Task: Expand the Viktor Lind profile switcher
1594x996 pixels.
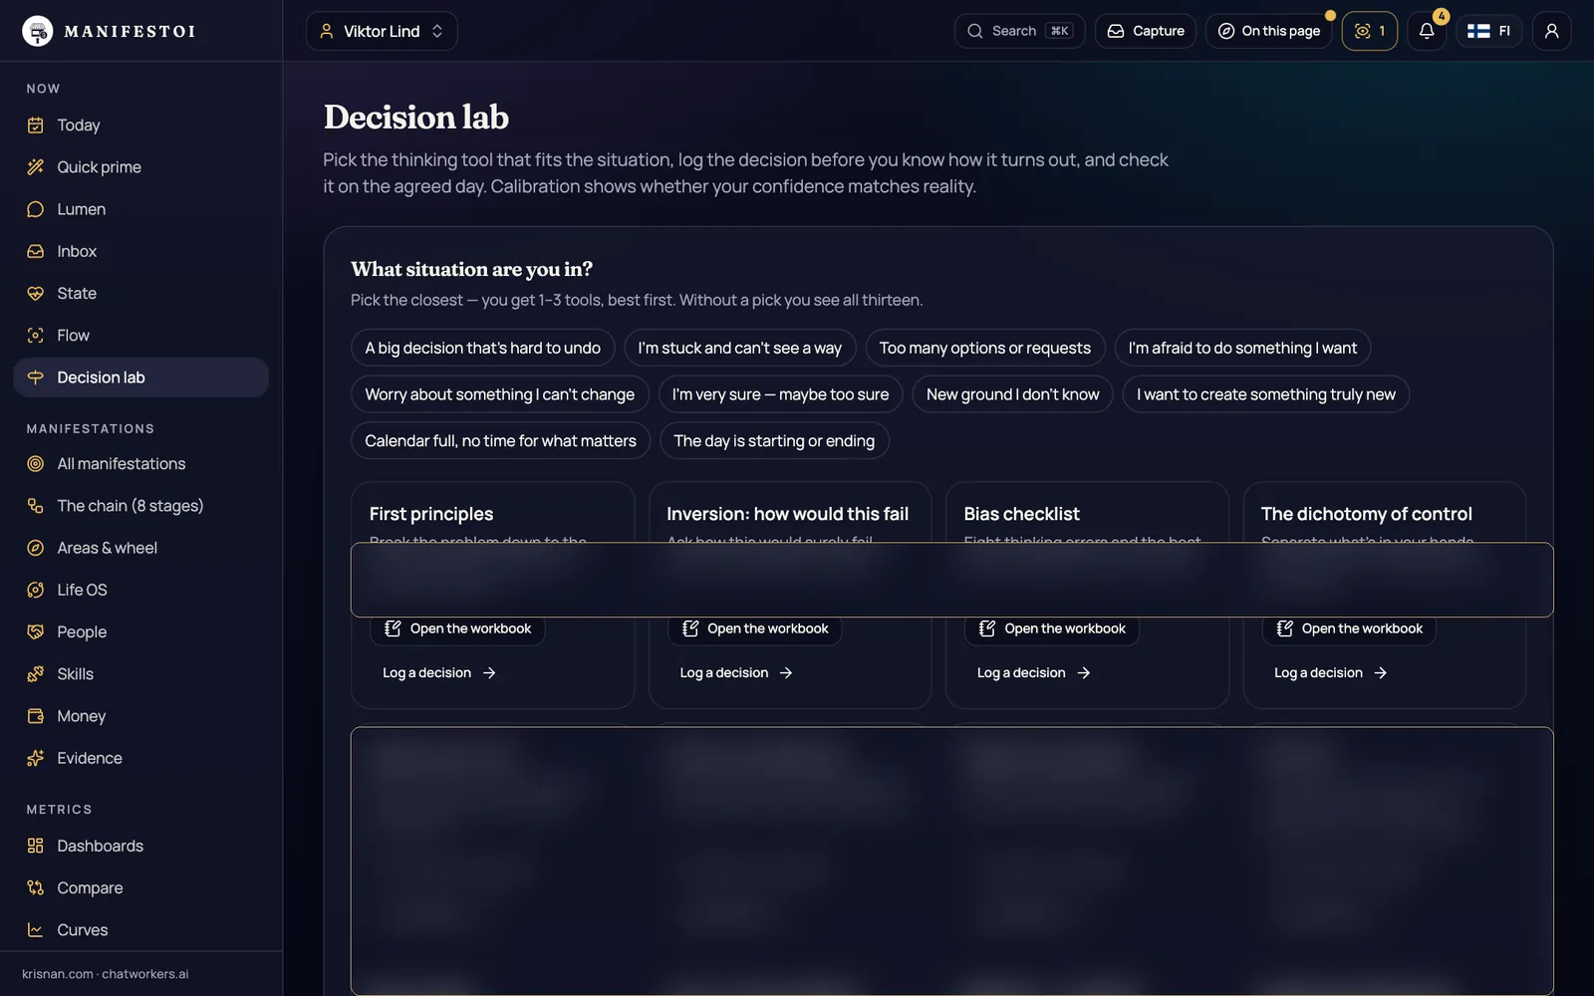Action: coord(382,31)
